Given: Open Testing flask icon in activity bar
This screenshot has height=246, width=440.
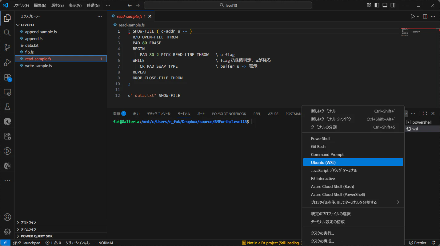Looking at the screenshot, I should (x=7, y=107).
